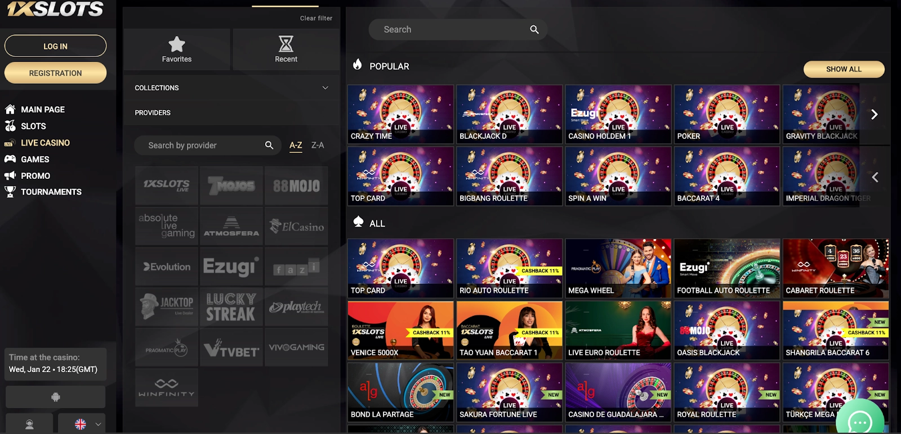Viewport: 901px width, 434px height.
Task: Open the Oasis Blackjack game
Action: click(x=727, y=331)
